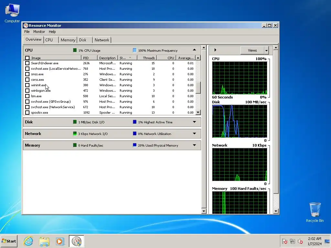Open the Computer desktop icon

pyautogui.click(x=12, y=13)
